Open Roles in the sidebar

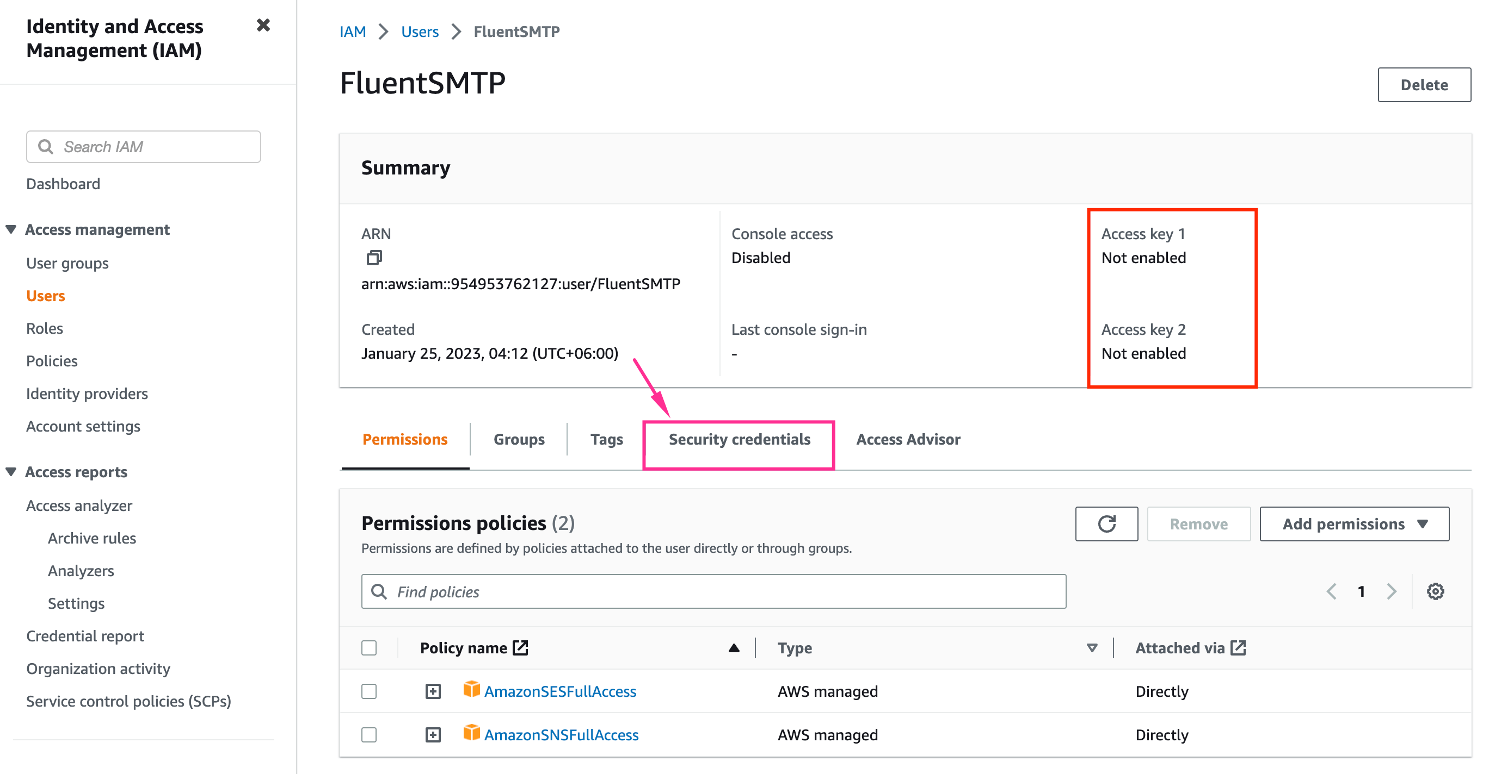tap(45, 328)
